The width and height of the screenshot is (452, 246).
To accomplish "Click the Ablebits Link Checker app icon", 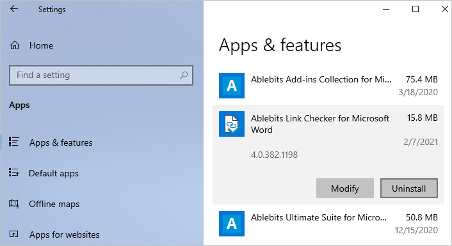I will [232, 124].
